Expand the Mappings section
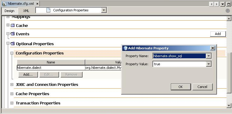This screenshot has width=232, height=114. click(8, 17)
